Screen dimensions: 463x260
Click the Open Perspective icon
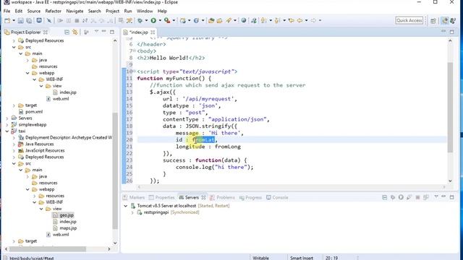[x=433, y=21]
